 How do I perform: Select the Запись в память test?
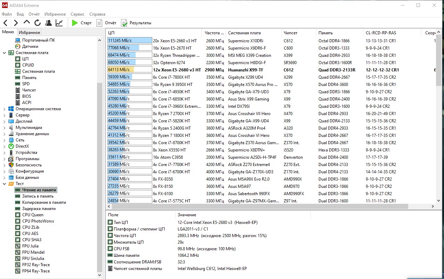[38, 196]
